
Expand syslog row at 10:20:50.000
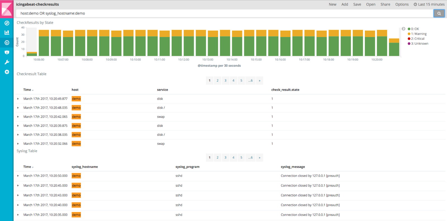[x=18, y=176]
